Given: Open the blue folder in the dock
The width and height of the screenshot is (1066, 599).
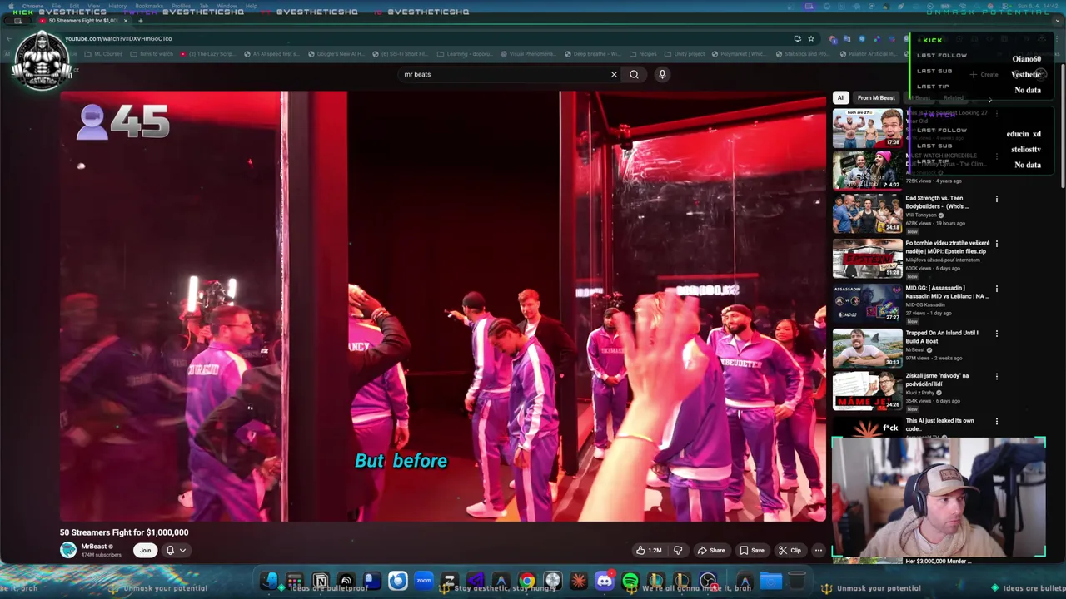Looking at the screenshot, I should tap(771, 581).
